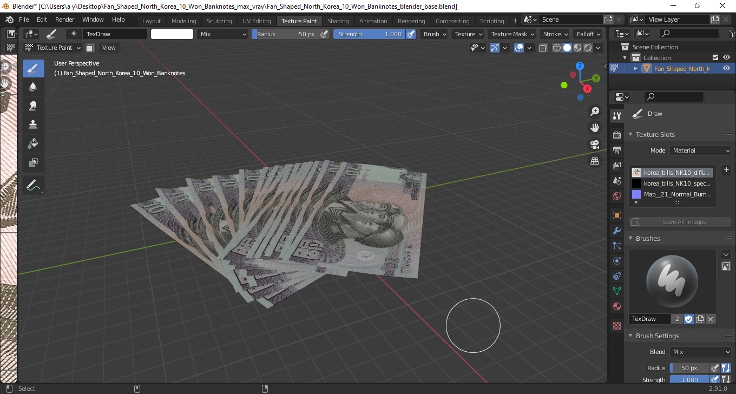Click the white brush color swatch
The height and width of the screenshot is (394, 736).
tap(172, 34)
